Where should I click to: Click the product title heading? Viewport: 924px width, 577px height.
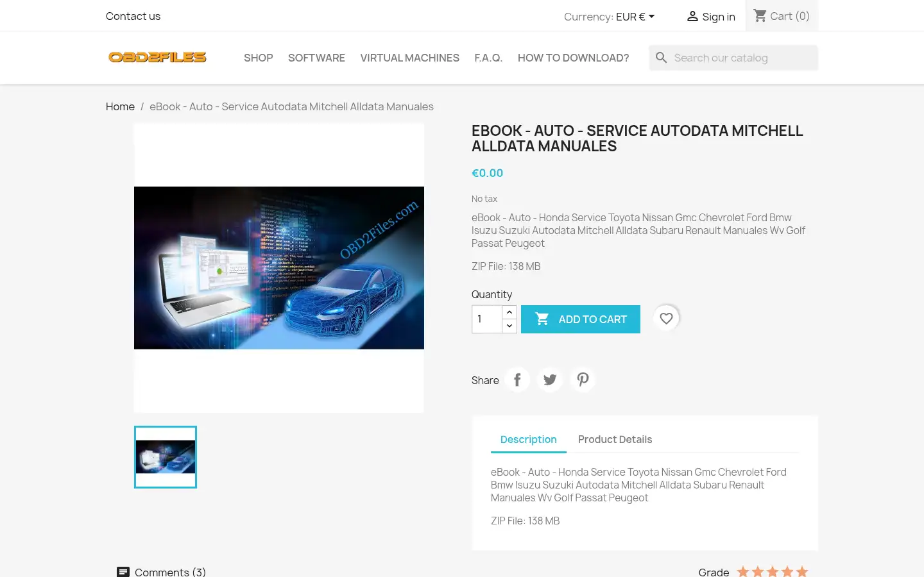[x=637, y=138]
